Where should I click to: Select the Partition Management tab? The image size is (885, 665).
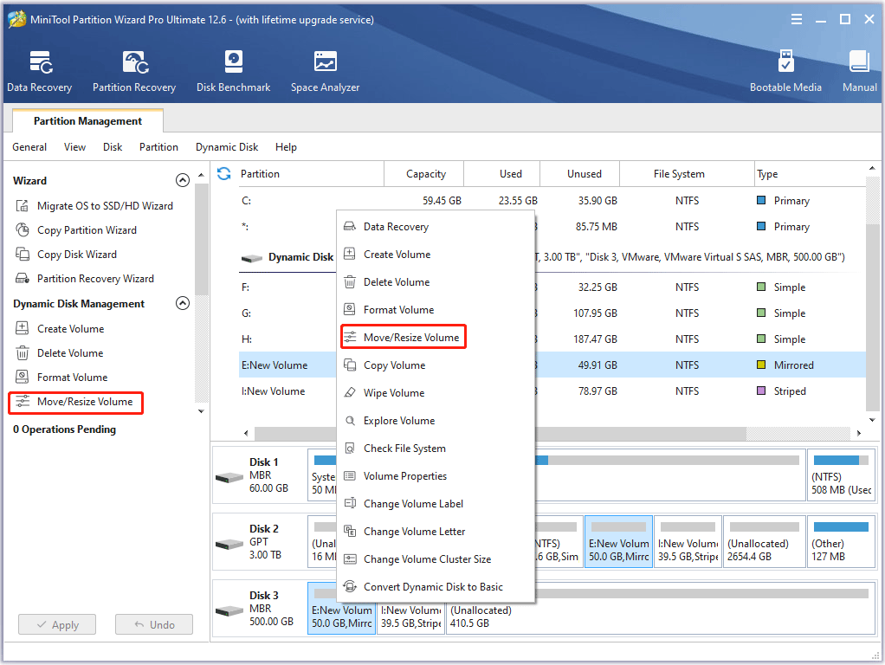point(87,121)
